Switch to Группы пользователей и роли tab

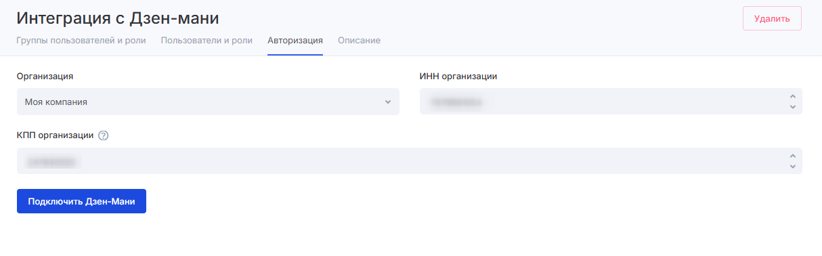click(x=81, y=41)
